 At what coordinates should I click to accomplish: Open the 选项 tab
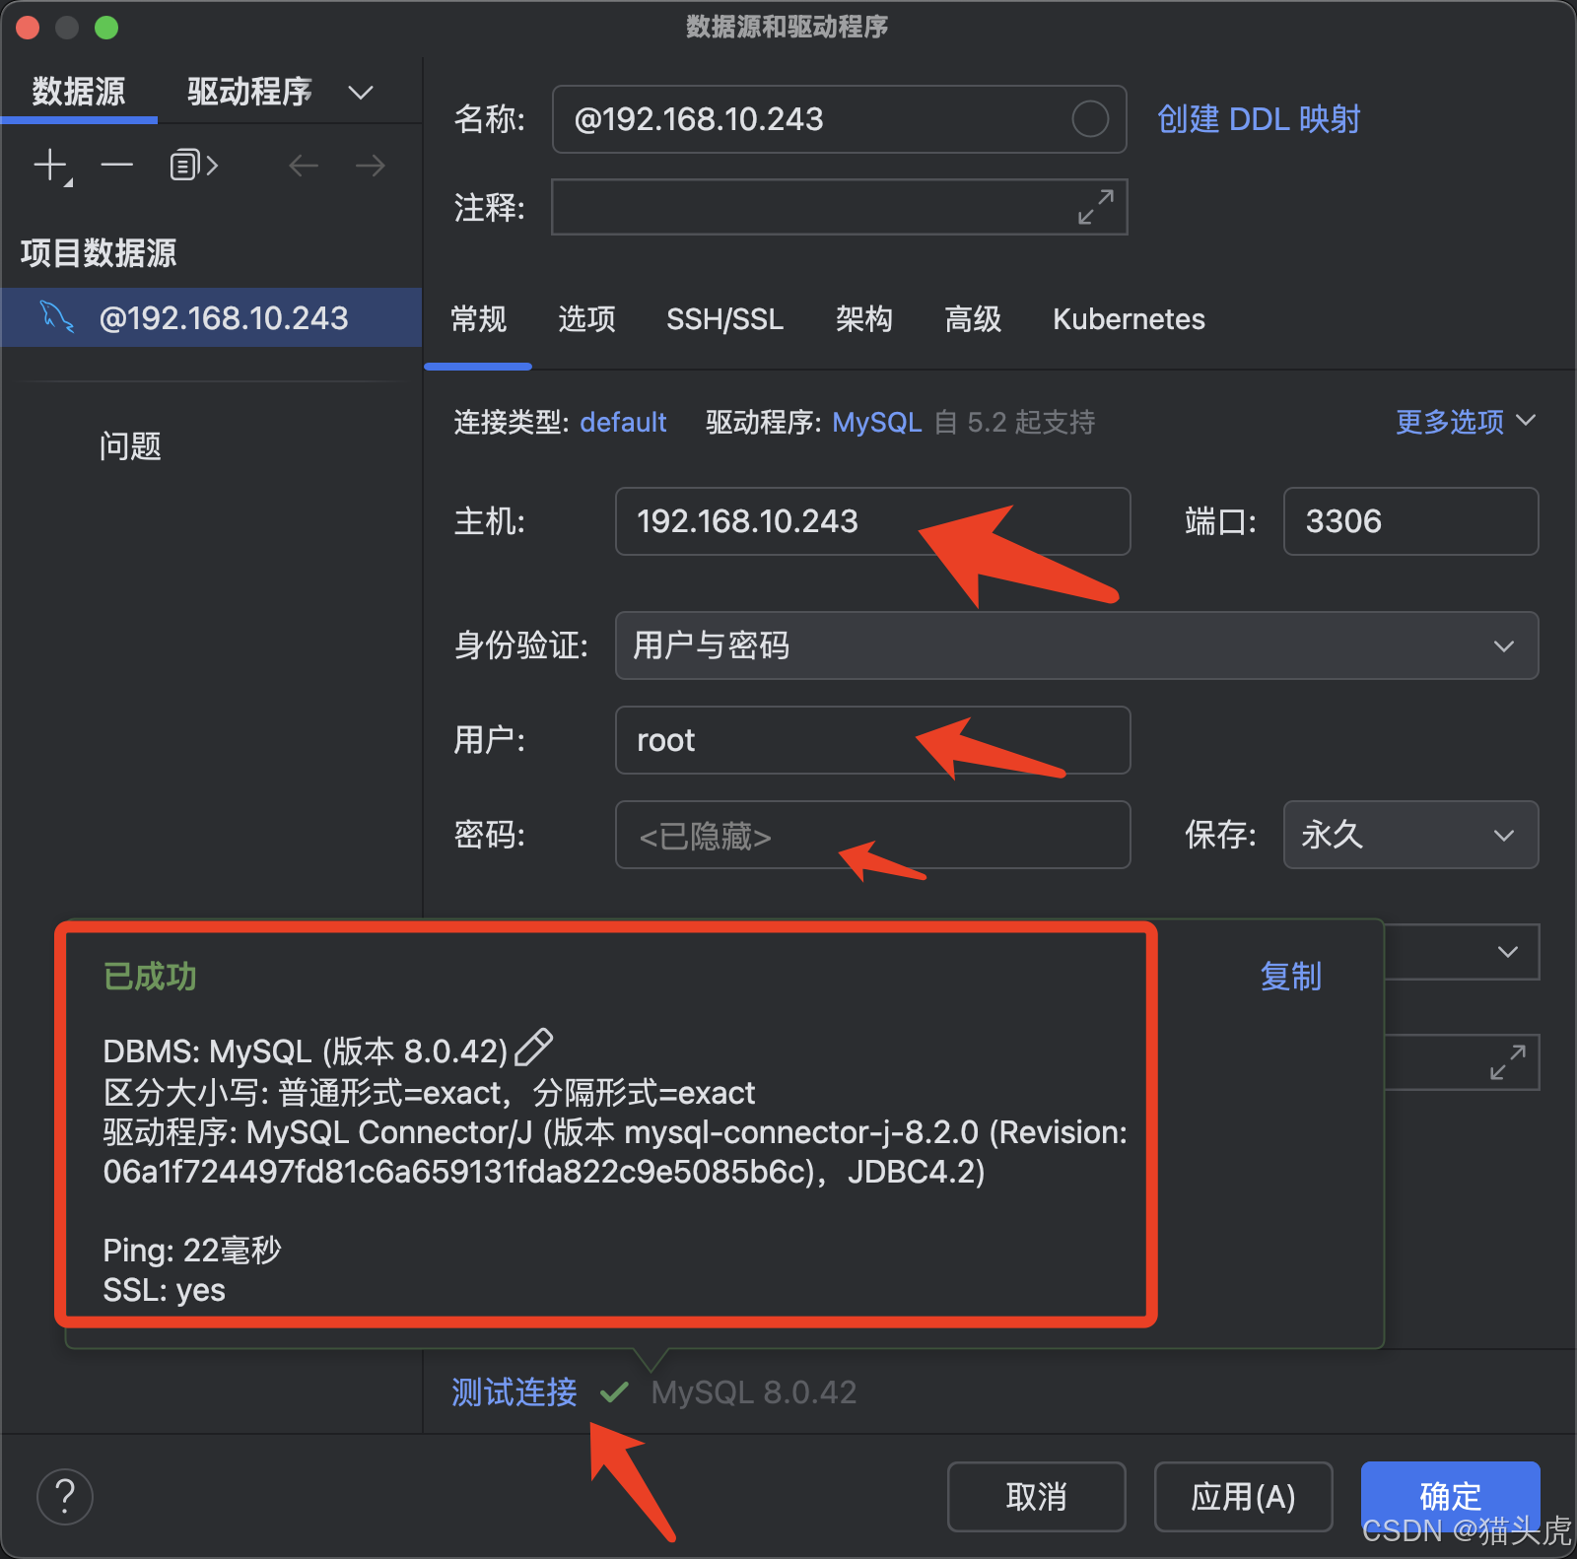586,319
